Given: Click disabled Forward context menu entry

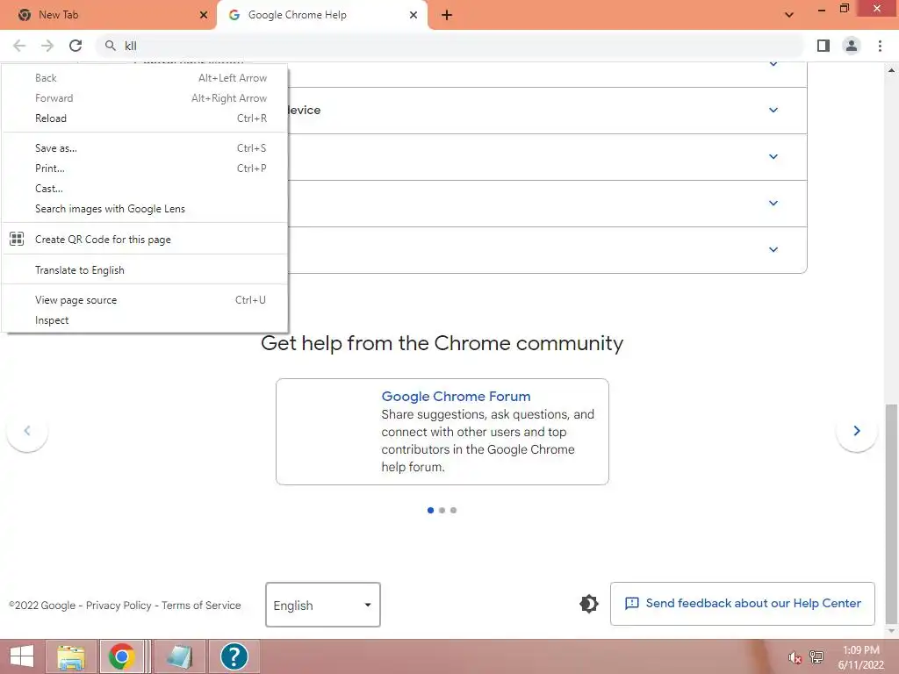Looking at the screenshot, I should coord(145,98).
